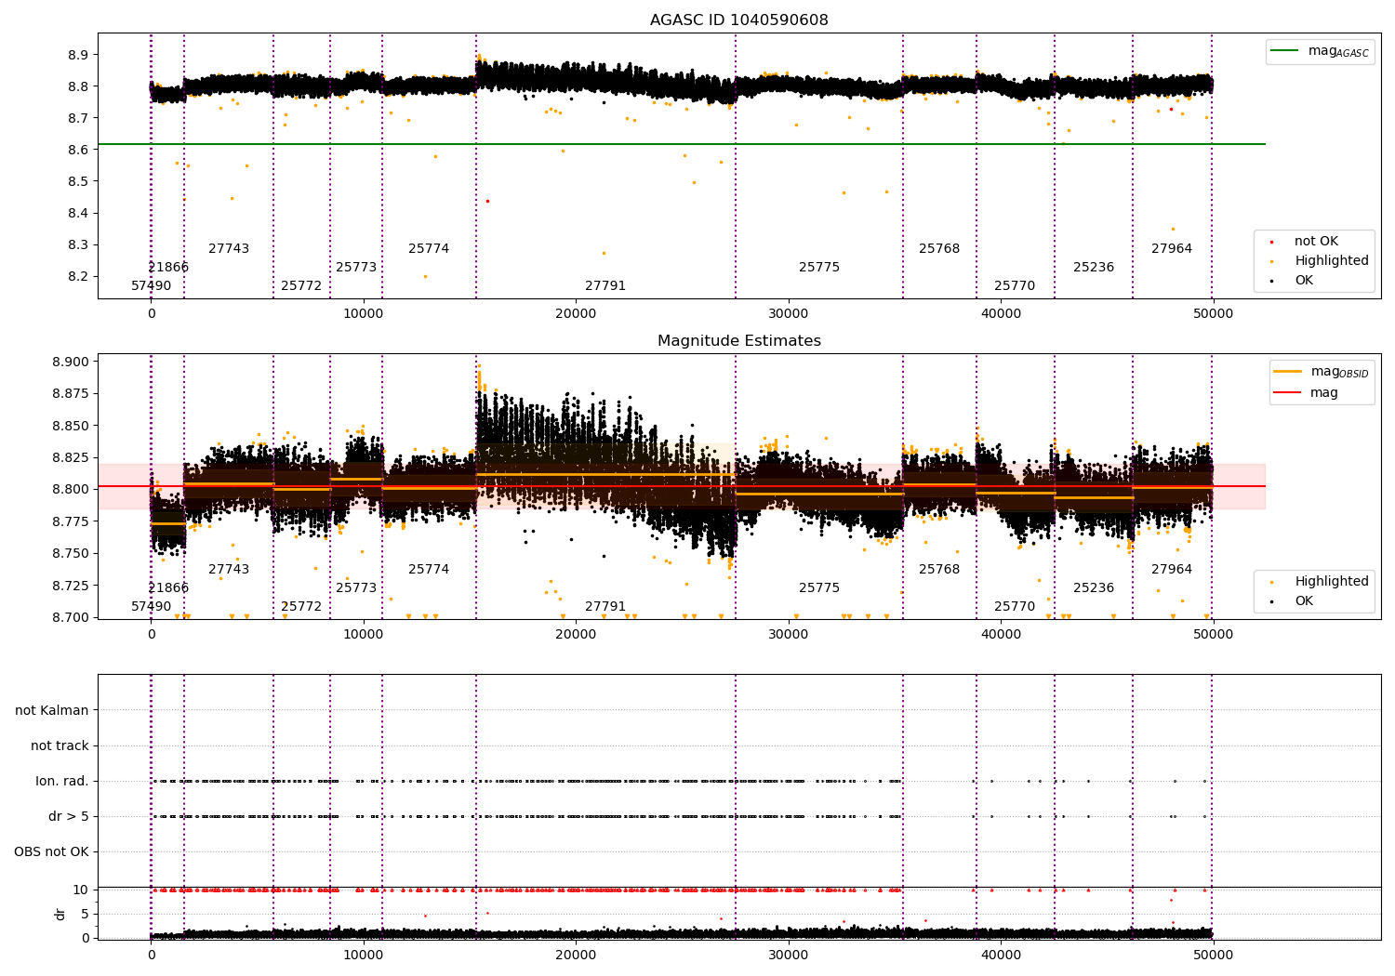Click OBSID label 57490 in top plot

[152, 286]
